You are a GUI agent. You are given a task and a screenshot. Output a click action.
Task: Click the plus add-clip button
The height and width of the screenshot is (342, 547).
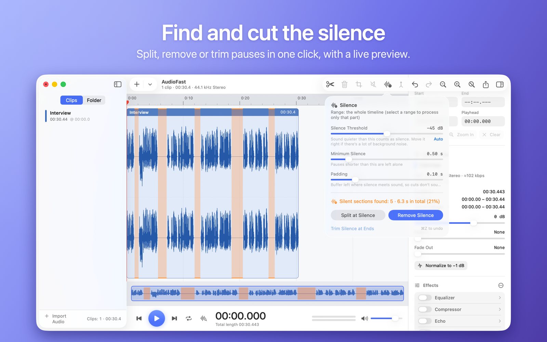pyautogui.click(x=137, y=84)
